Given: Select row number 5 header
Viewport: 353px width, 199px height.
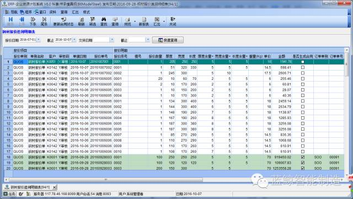Looking at the screenshot, I should 8,84.
